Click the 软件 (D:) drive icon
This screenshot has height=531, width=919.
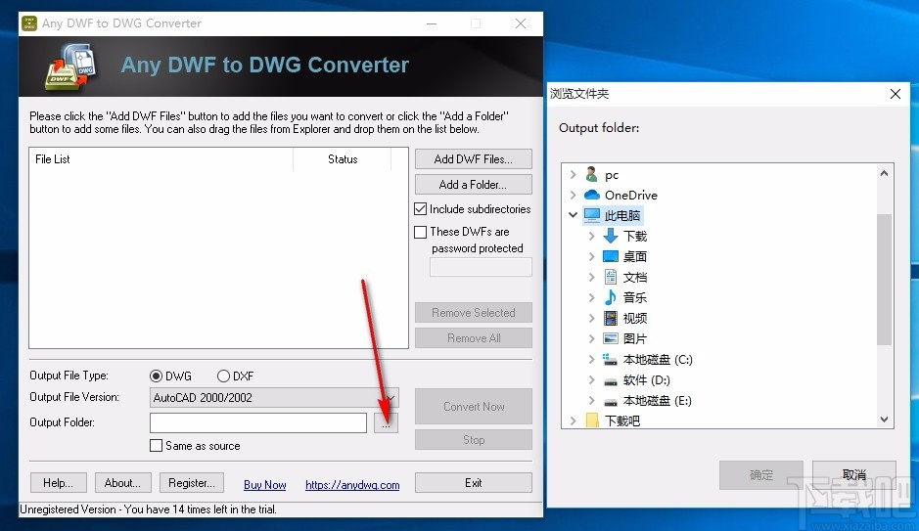point(611,381)
